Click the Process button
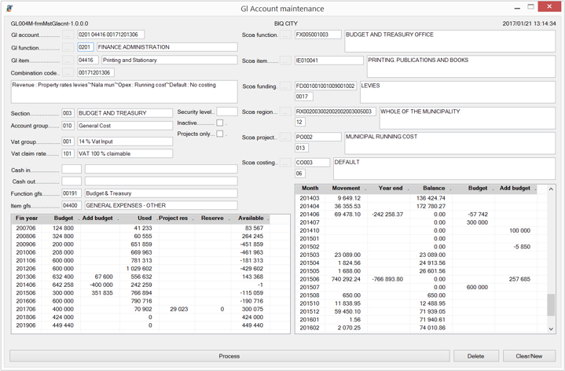Image resolution: width=565 pixels, height=371 pixels. [229, 356]
